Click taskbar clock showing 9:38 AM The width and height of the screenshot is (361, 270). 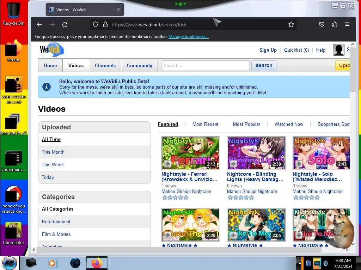[343, 263]
